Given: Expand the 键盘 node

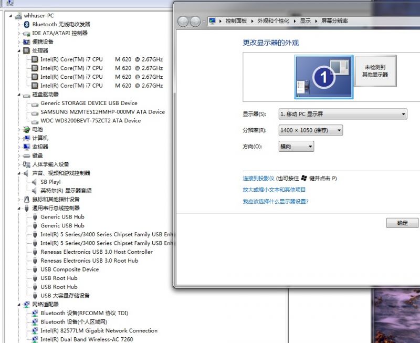Looking at the screenshot, I should [19, 156].
